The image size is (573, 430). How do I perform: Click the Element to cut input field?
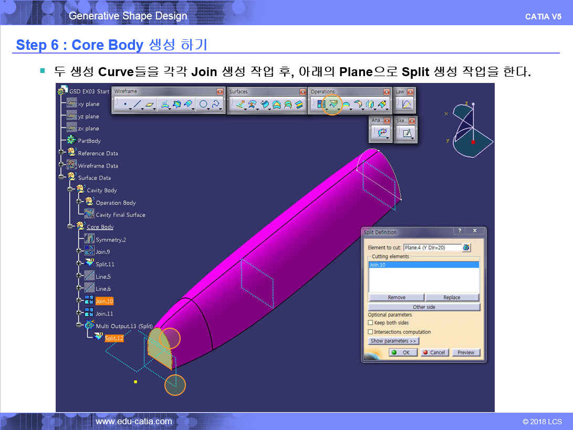432,247
